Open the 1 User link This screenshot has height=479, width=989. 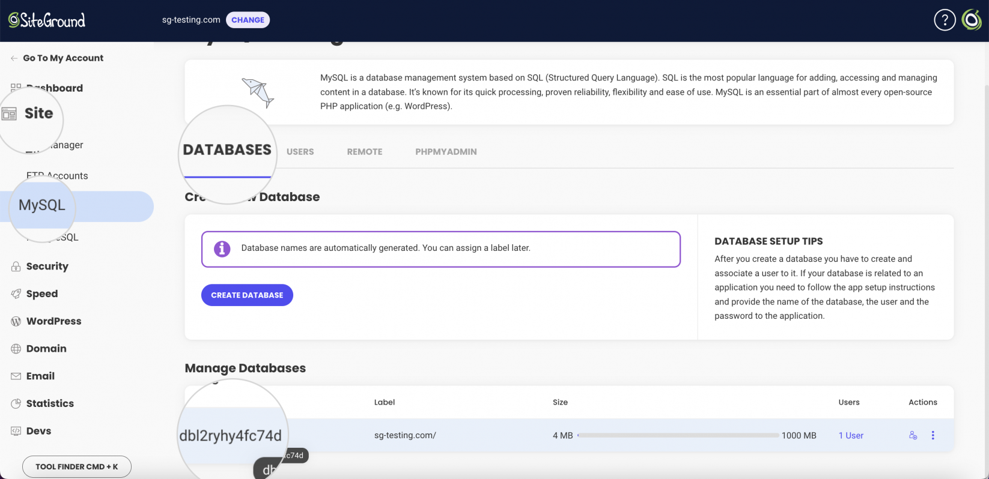851,436
